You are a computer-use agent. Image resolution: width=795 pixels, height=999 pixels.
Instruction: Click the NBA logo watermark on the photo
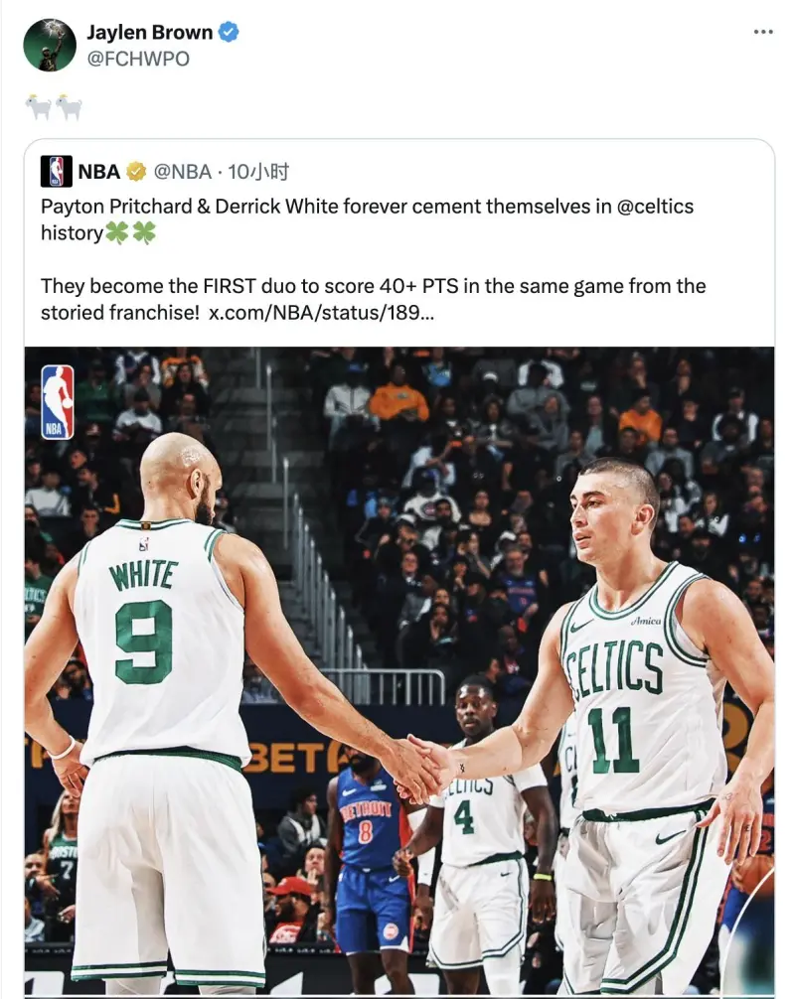[x=58, y=402]
